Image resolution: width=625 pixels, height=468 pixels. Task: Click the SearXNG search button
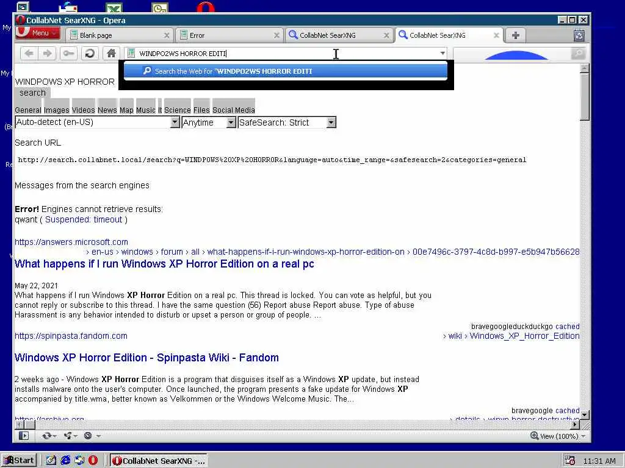point(32,93)
